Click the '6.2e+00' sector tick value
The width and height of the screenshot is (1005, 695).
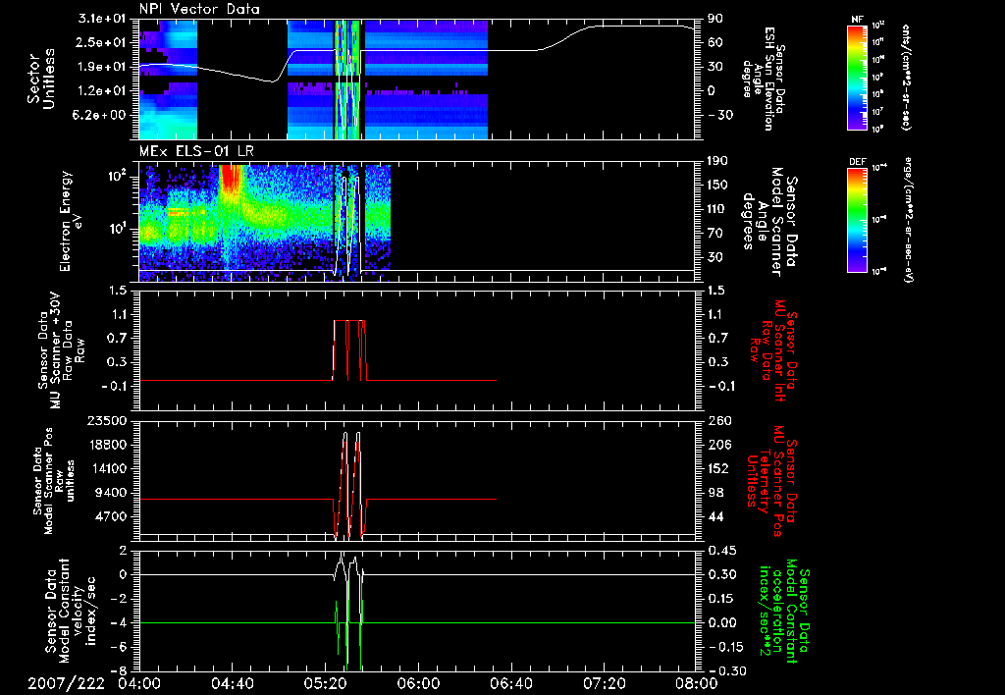[x=102, y=115]
